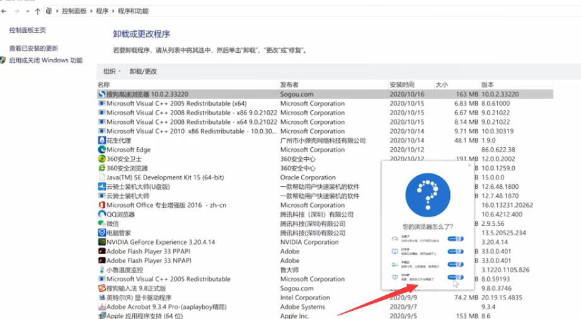Image resolution: width=581 pixels, height=319 pixels.
Task: Click 卸载/更改 in the toolbar
Action: pyautogui.click(x=143, y=72)
